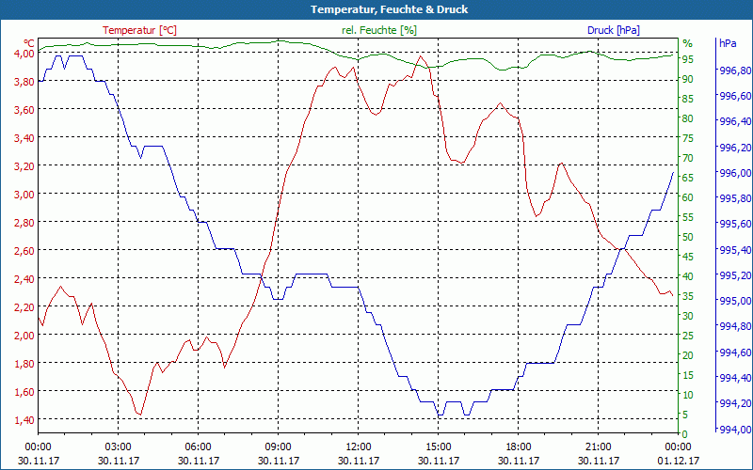Viewport: 753px width, 470px height.
Task: Click the 03:00 time tick label
Action: click(x=118, y=446)
